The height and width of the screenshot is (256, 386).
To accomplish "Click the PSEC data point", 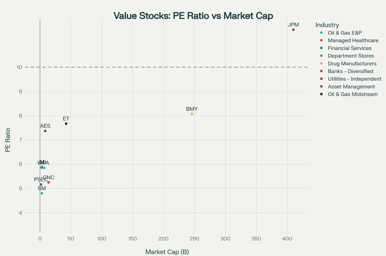I will tap(41, 185).
